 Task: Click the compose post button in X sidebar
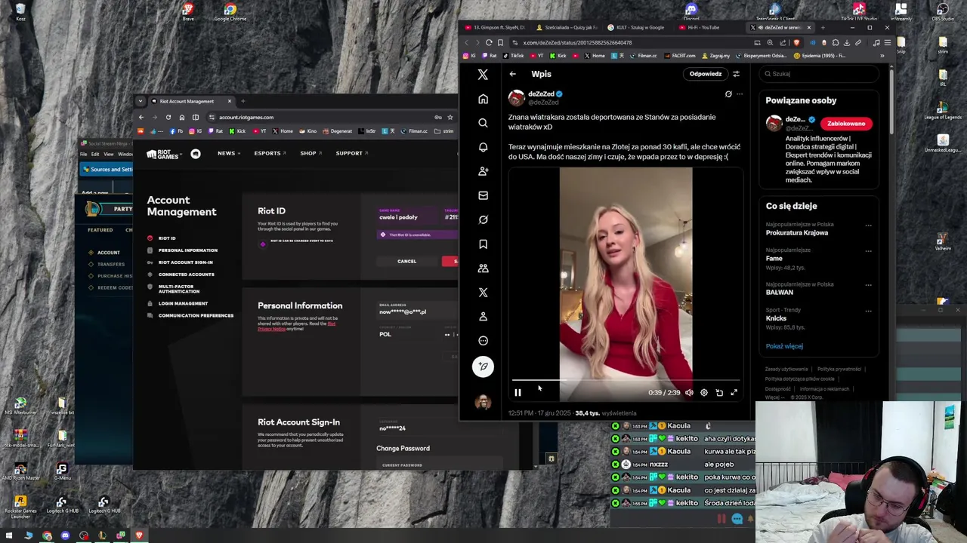pos(483,367)
